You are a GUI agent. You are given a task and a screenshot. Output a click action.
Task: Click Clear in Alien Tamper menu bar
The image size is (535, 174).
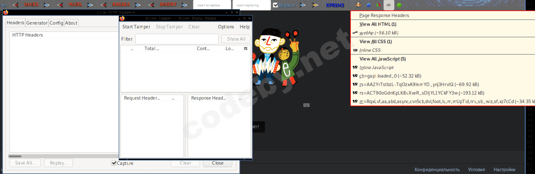pos(194,27)
